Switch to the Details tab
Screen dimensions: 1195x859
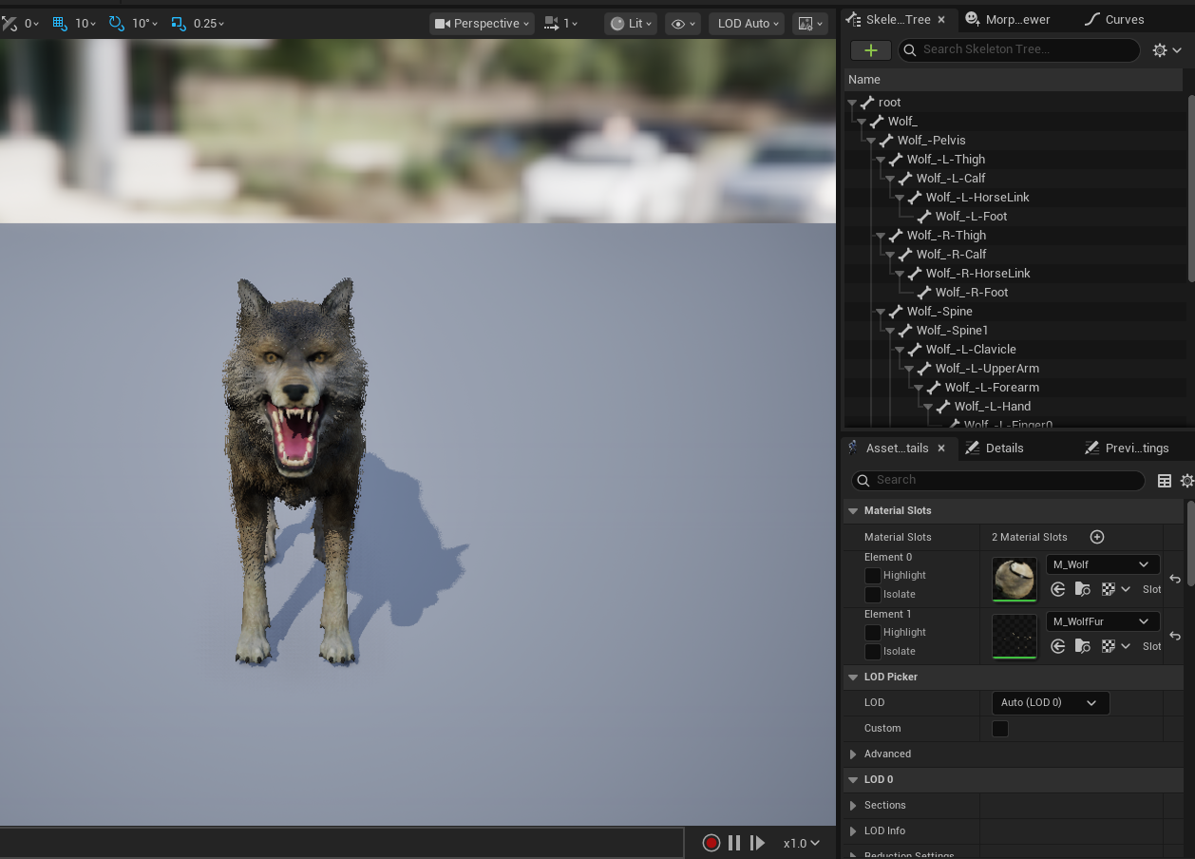point(995,449)
